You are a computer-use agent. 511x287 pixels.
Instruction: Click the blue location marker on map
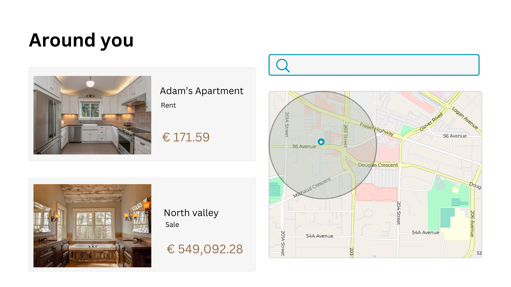coord(321,142)
